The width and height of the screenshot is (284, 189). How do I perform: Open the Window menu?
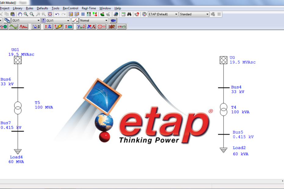point(105,8)
